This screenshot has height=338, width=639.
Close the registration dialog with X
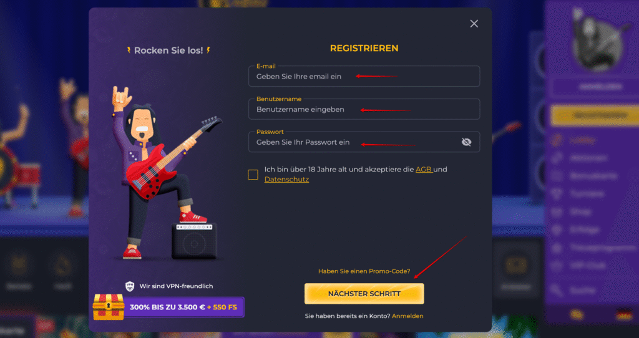tap(474, 24)
